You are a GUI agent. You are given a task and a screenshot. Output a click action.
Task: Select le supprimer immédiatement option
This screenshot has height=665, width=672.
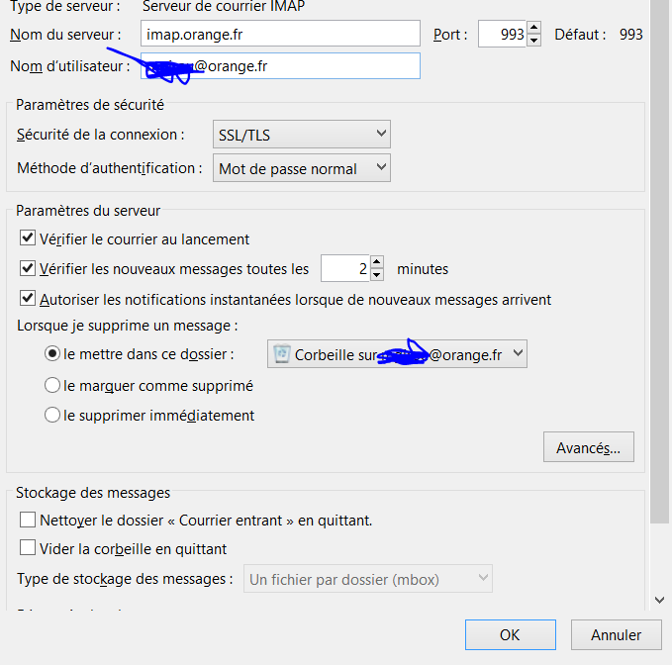52,416
